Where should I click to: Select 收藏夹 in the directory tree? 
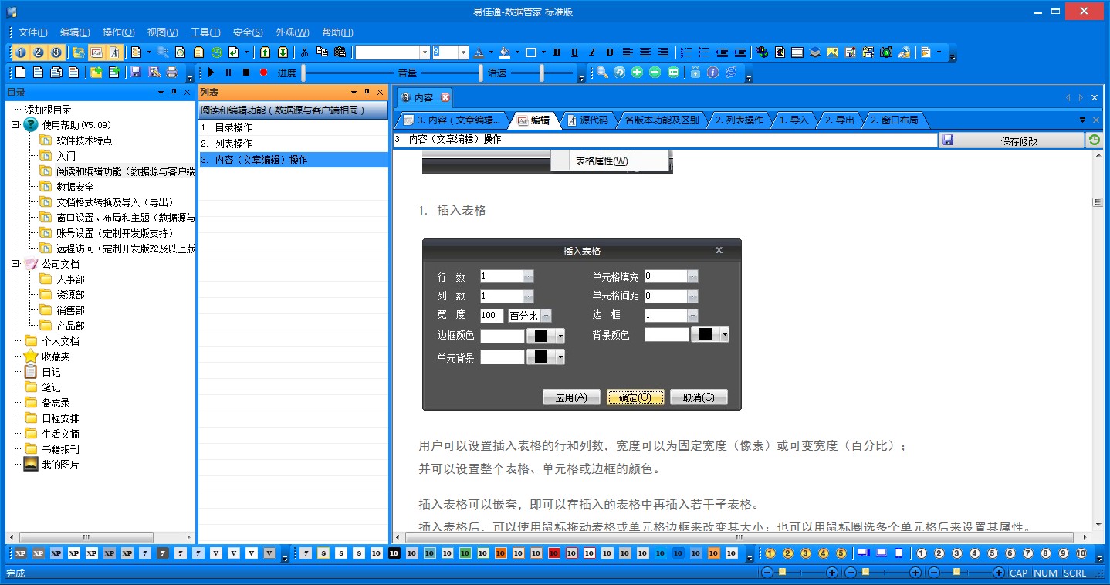click(56, 357)
